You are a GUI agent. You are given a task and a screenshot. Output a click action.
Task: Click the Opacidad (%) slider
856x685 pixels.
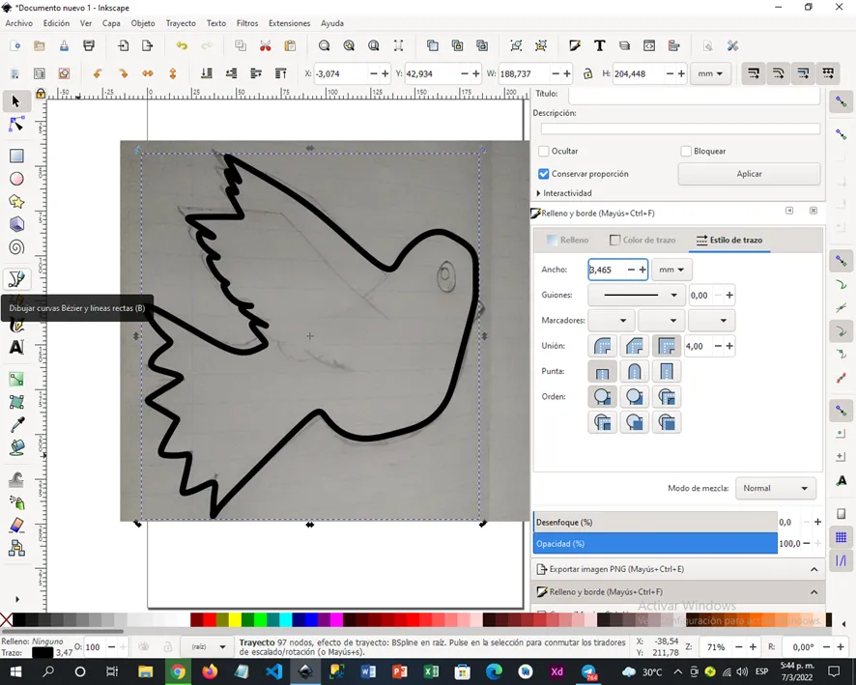coord(655,544)
